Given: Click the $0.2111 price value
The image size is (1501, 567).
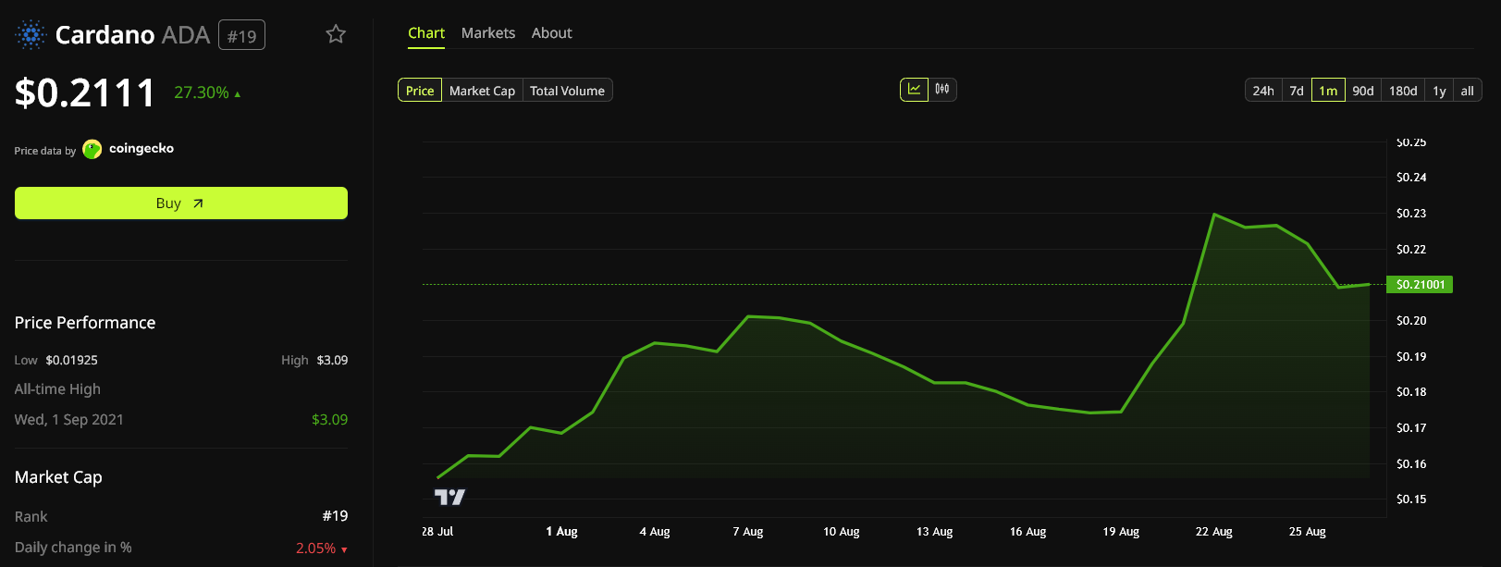Looking at the screenshot, I should (x=85, y=92).
